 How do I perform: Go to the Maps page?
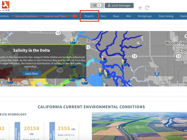[116, 16]
